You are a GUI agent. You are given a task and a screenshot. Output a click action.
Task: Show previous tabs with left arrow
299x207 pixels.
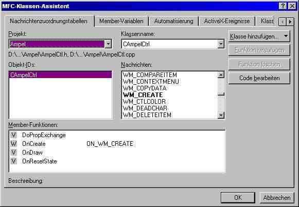tap(283, 22)
